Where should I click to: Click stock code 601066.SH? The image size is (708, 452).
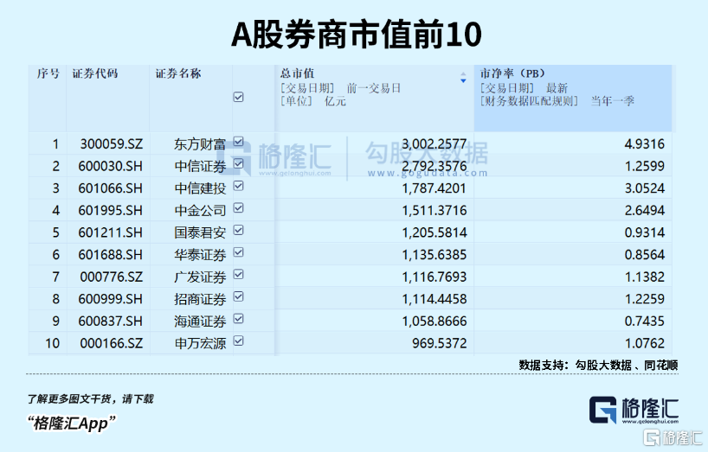pos(110,188)
